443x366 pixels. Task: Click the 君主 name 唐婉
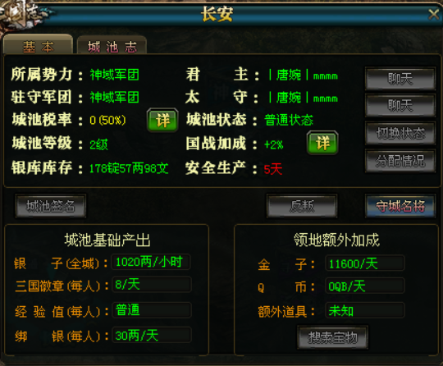[x=289, y=75]
